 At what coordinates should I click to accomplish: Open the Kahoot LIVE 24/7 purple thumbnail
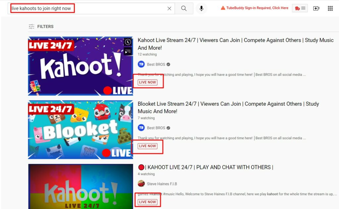pos(80,66)
